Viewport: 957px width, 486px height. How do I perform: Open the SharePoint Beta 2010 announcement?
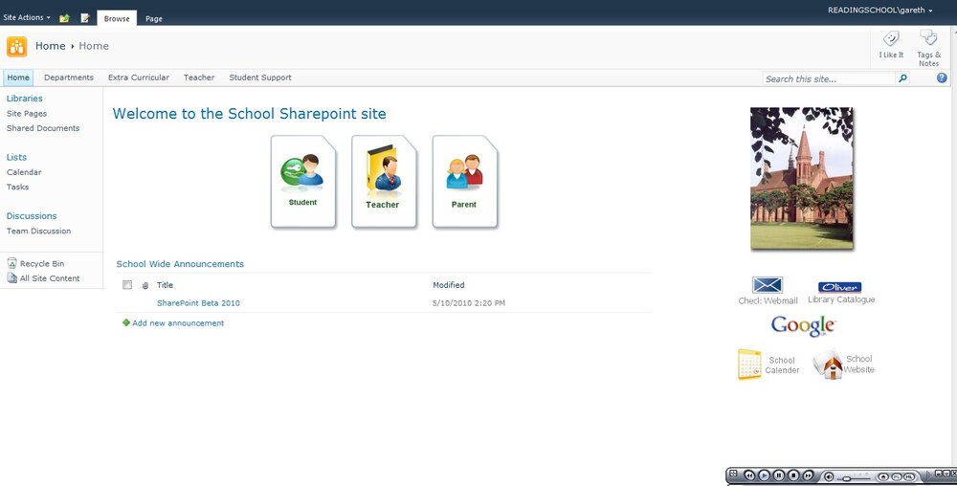click(198, 303)
